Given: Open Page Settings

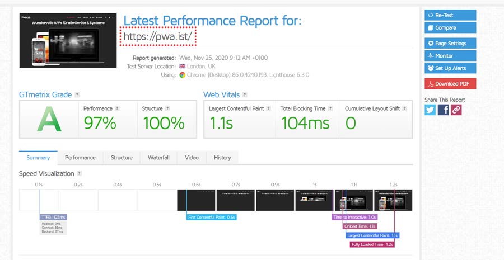Looking at the screenshot, I should click(x=450, y=43).
